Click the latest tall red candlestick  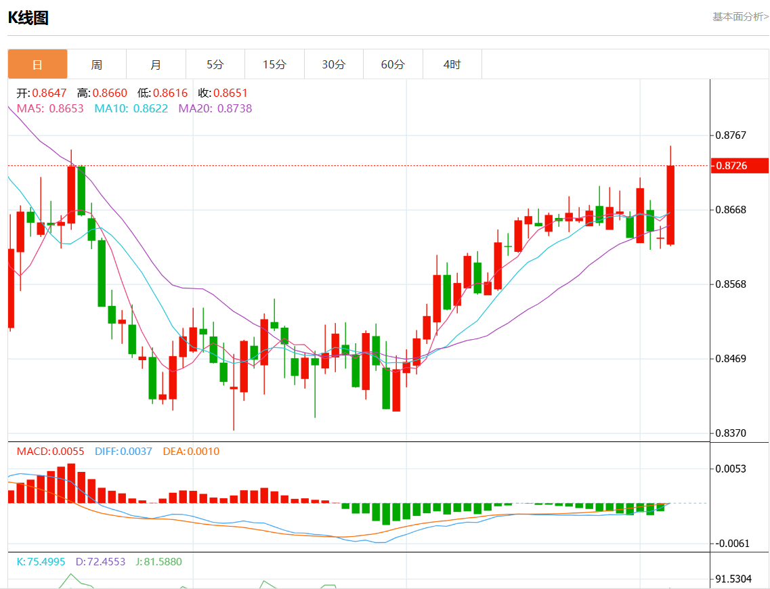670,205
